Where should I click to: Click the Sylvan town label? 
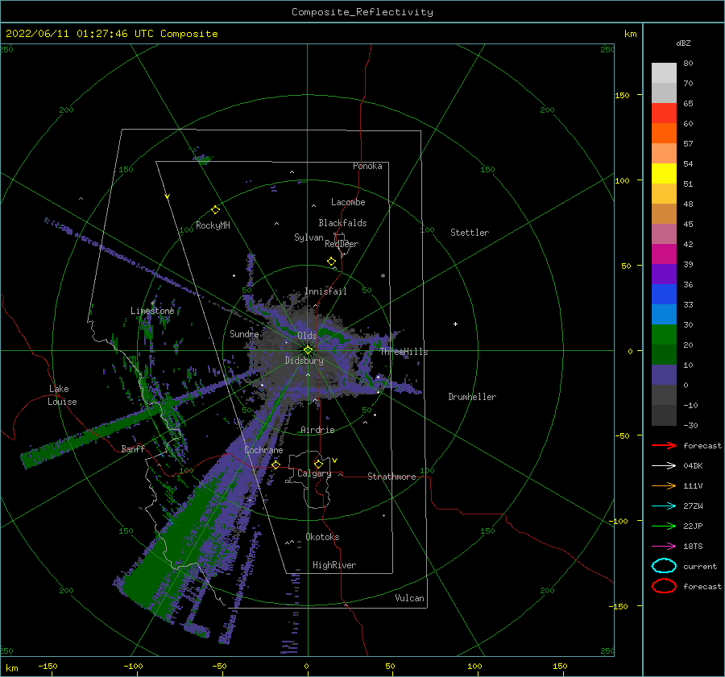pos(309,237)
